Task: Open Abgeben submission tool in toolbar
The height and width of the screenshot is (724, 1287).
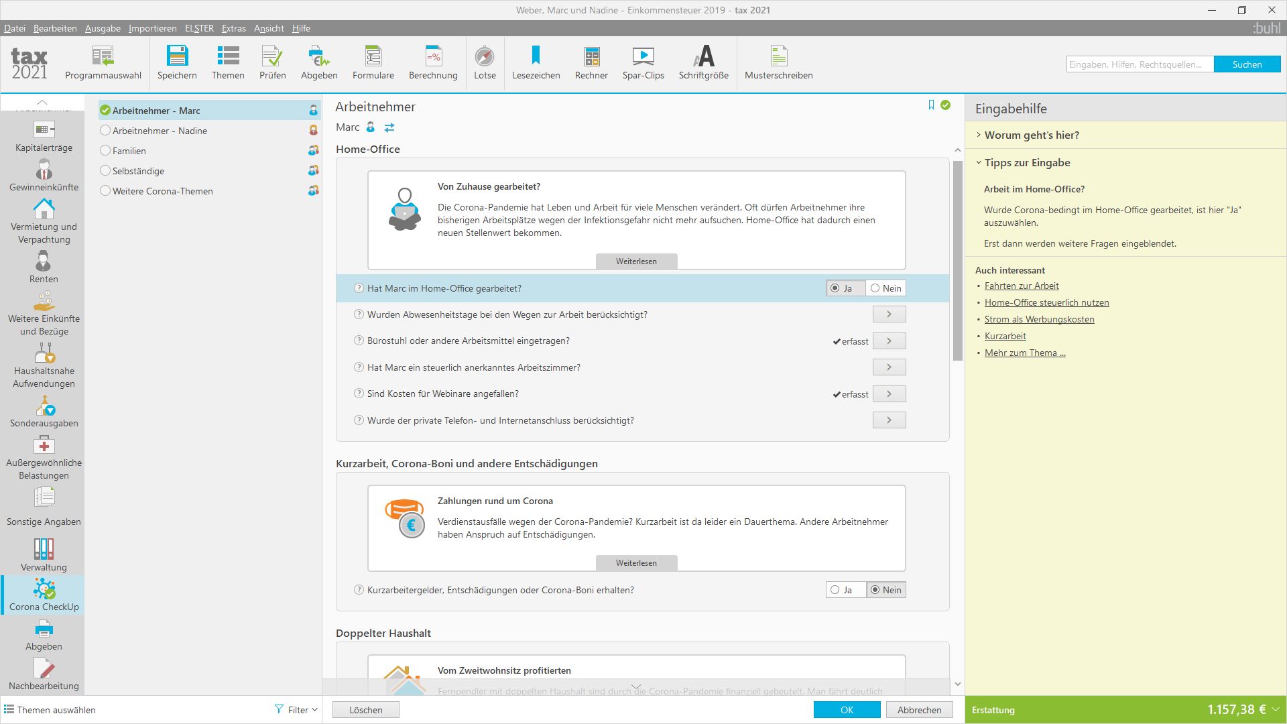Action: coord(319,63)
